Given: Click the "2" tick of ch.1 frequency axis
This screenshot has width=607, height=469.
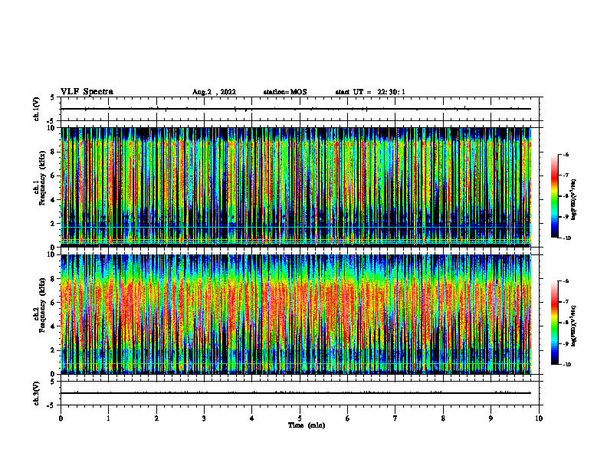Looking at the screenshot, I should point(54,223).
